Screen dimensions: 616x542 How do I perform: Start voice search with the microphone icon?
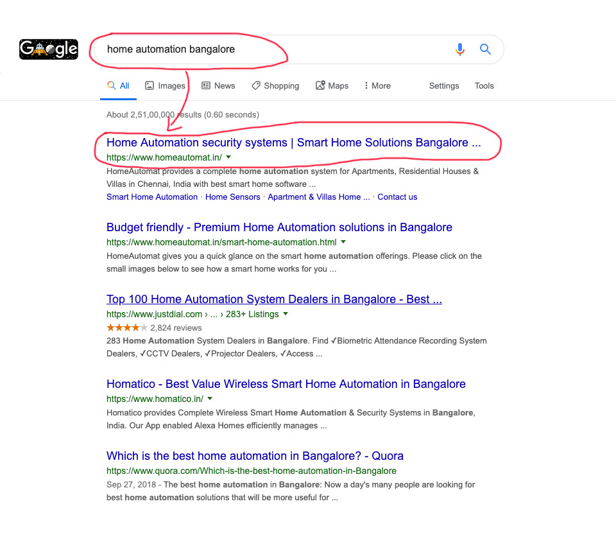point(460,49)
